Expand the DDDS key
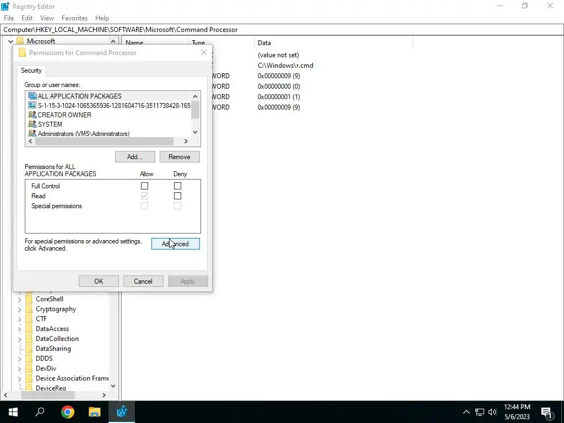 point(19,359)
